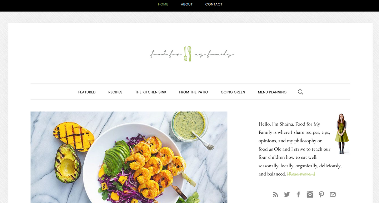Open Menu Planning section
Image resolution: width=379 pixels, height=203 pixels.
click(x=272, y=92)
